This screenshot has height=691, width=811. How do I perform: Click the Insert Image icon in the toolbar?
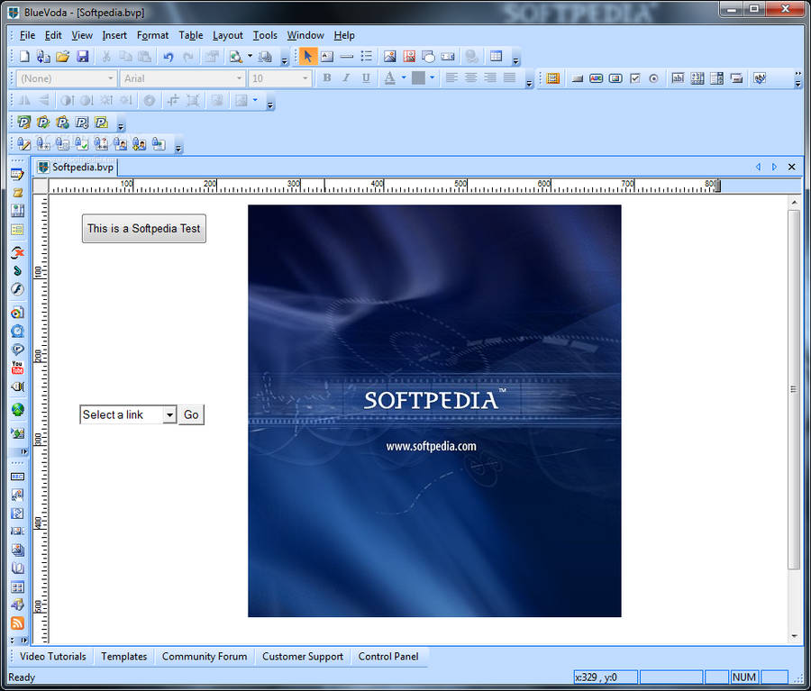390,57
